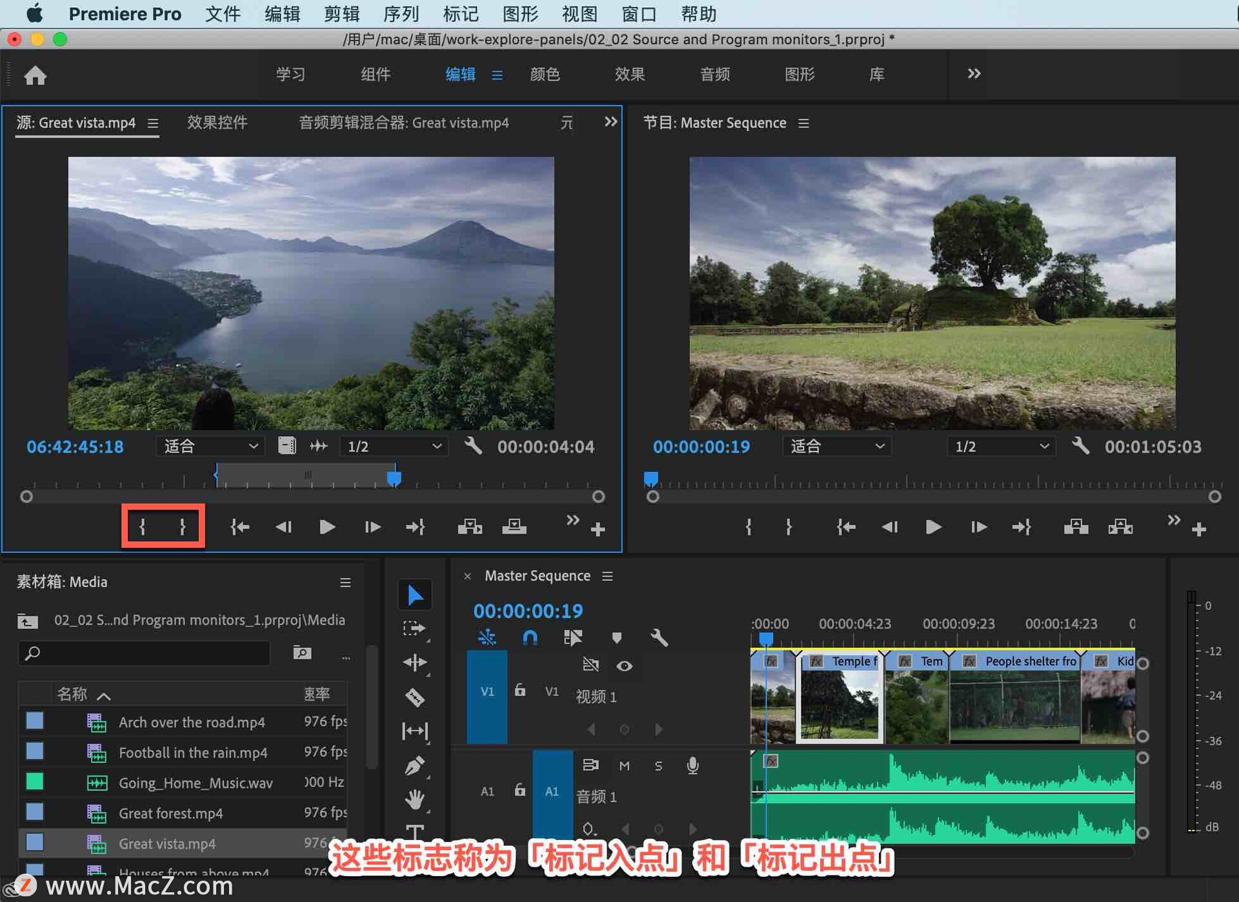The height and width of the screenshot is (902, 1239).
Task: Toggle snap magnet in timeline
Action: tap(530, 637)
